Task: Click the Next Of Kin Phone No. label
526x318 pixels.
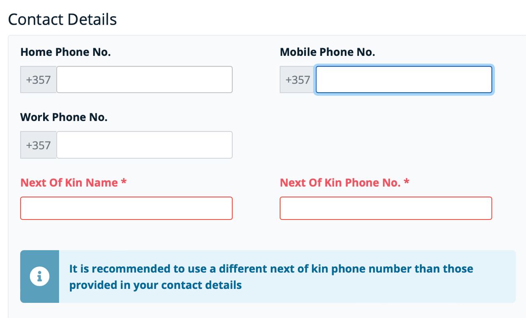Action: coord(340,183)
